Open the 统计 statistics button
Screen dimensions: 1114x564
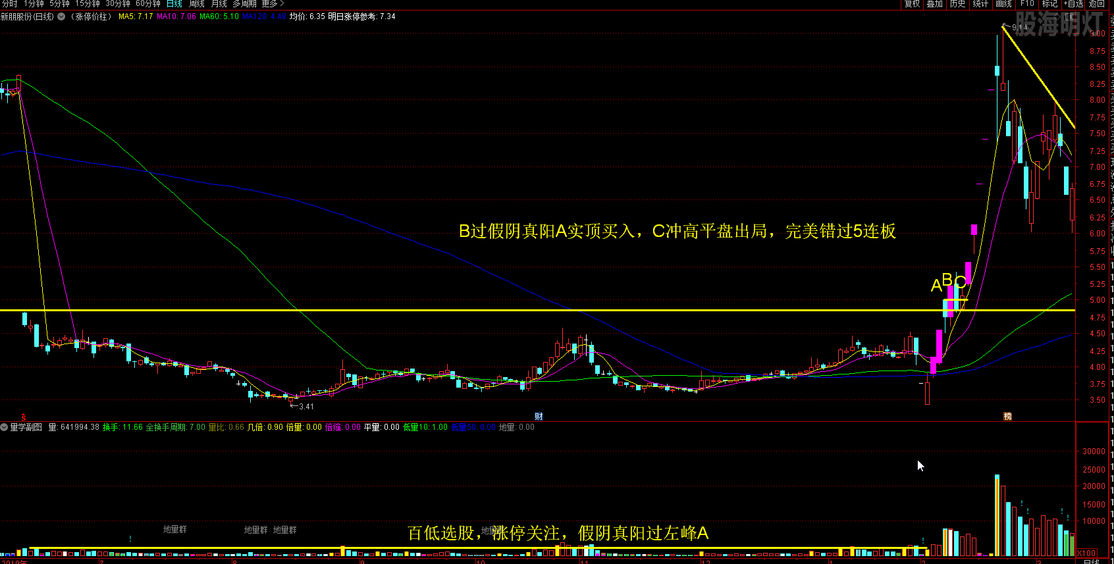tap(981, 4)
